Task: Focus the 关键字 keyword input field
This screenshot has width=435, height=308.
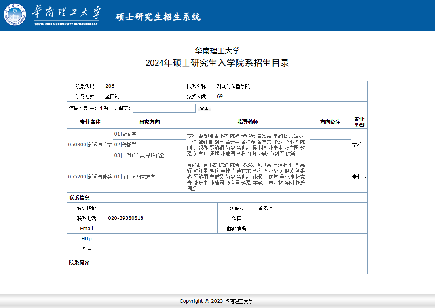Action: [164, 108]
